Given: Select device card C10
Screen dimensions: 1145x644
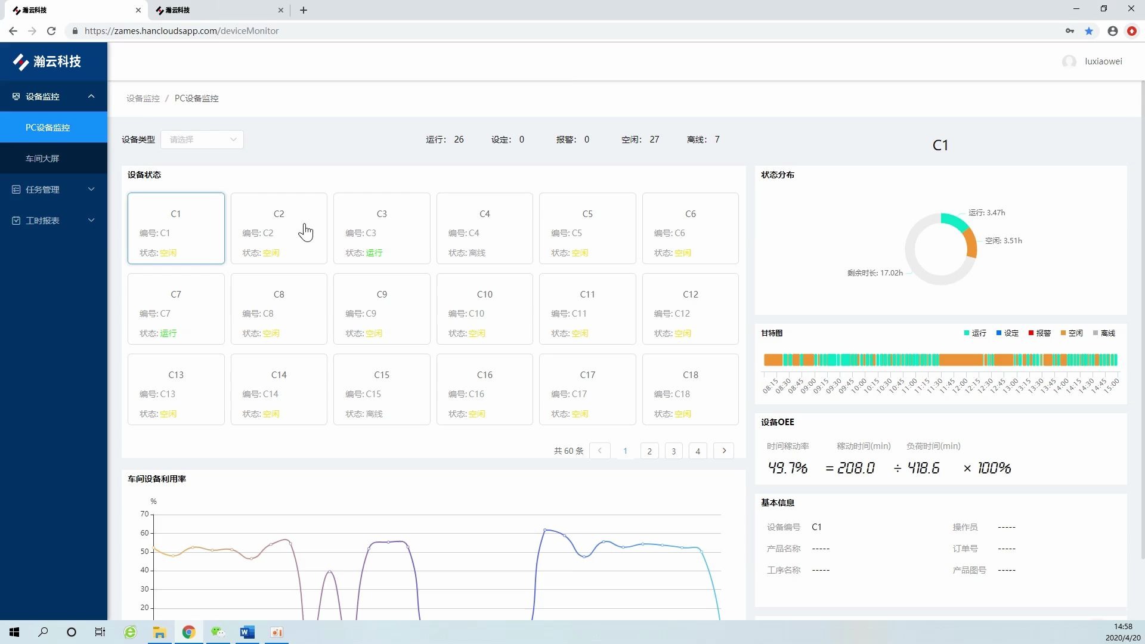Looking at the screenshot, I should point(485,309).
